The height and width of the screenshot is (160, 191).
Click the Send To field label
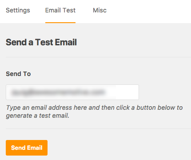tap(18, 74)
